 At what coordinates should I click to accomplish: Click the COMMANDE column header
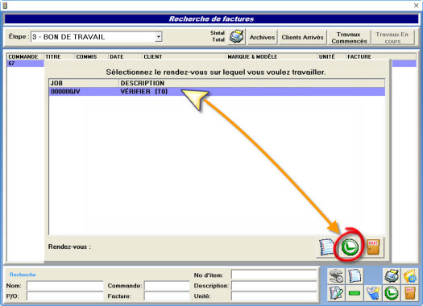[x=26, y=56]
